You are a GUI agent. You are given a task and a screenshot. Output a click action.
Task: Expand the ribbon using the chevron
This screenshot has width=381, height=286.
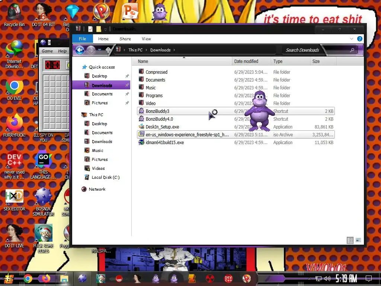351,39
